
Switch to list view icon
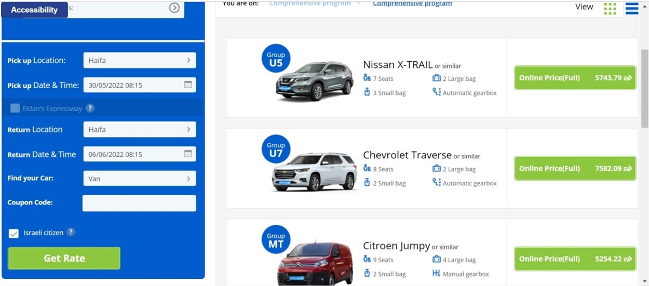(x=632, y=8)
